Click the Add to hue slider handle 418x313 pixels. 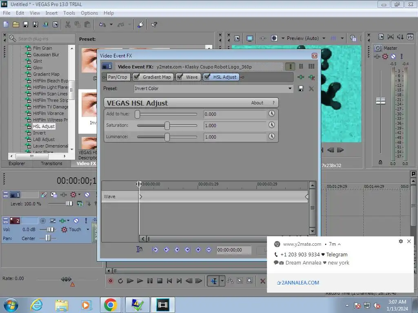pyautogui.click(x=137, y=114)
